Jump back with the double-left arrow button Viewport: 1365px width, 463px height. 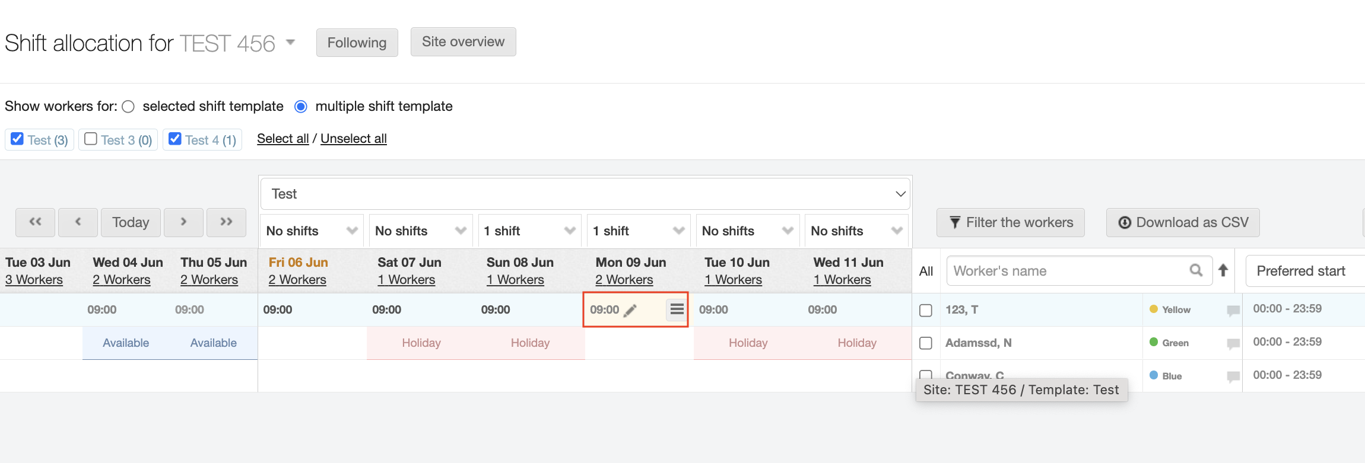36,222
